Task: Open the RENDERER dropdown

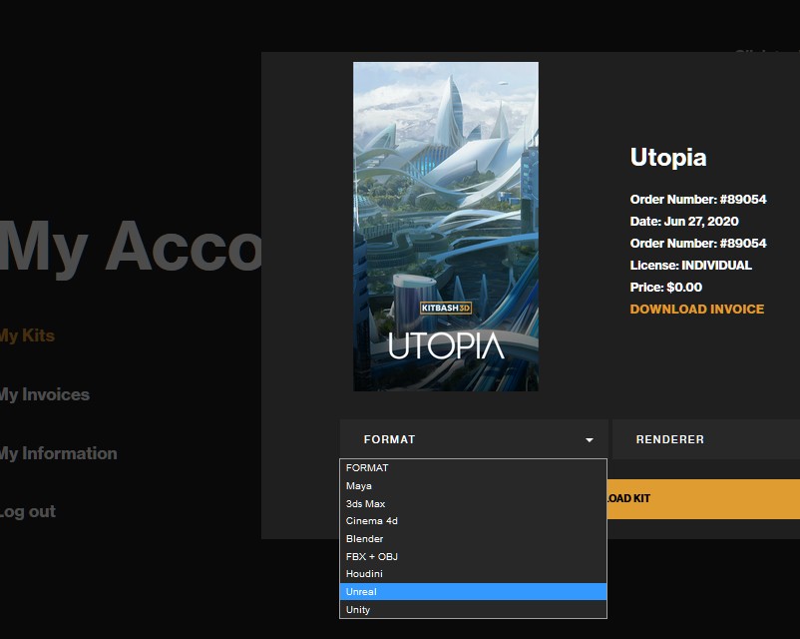Action: coord(706,439)
